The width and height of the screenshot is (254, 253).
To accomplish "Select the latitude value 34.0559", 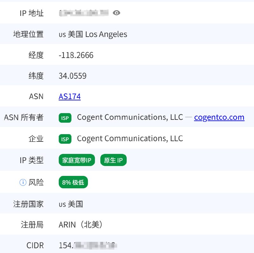I will coord(73,76).
